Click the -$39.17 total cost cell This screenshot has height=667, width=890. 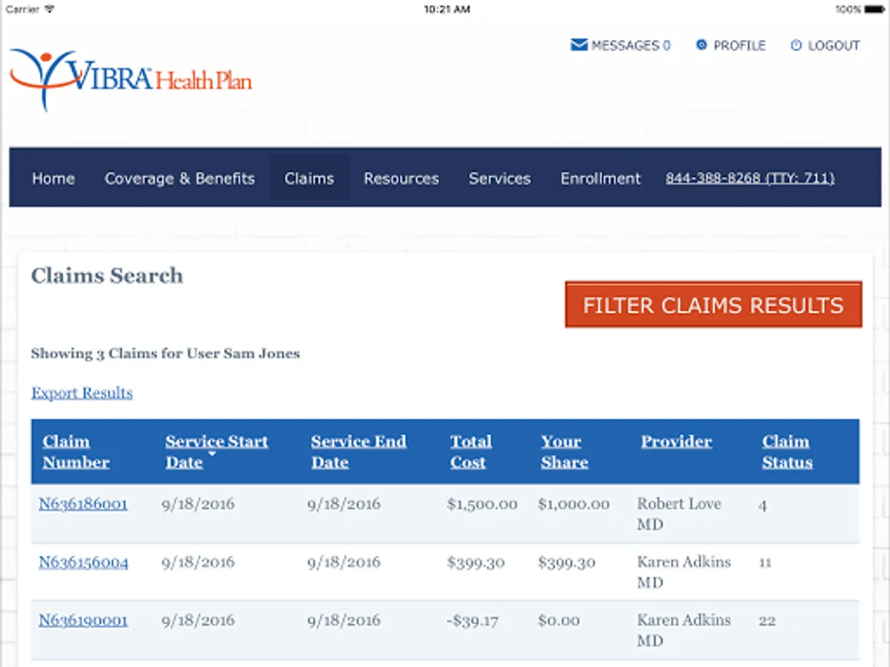[x=472, y=620]
